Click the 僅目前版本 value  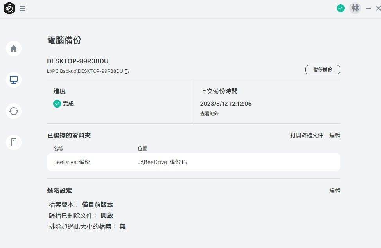pos(97,205)
